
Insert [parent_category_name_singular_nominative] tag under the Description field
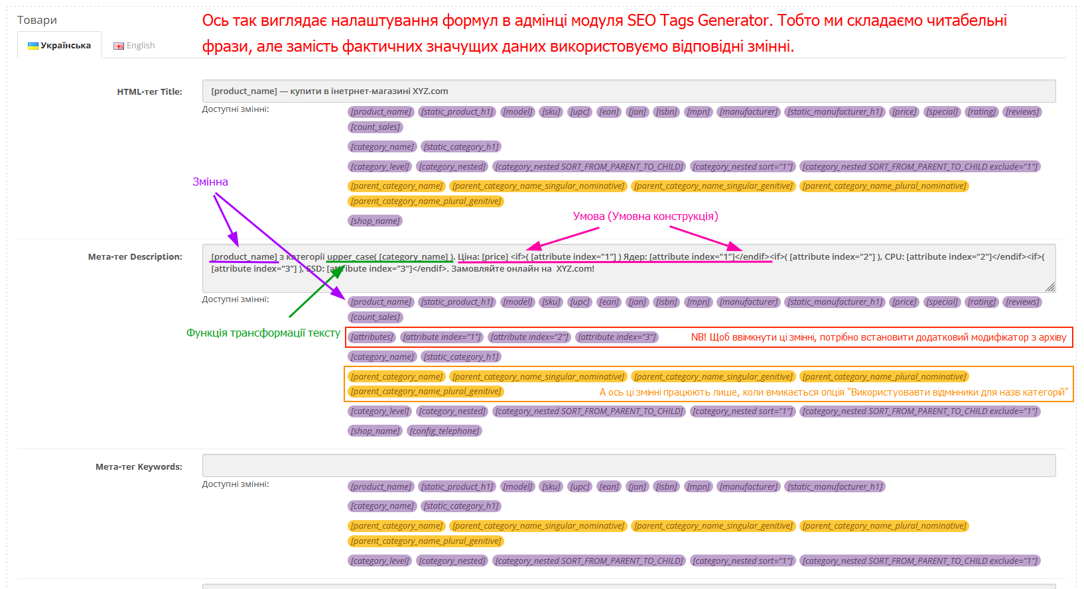coord(538,377)
